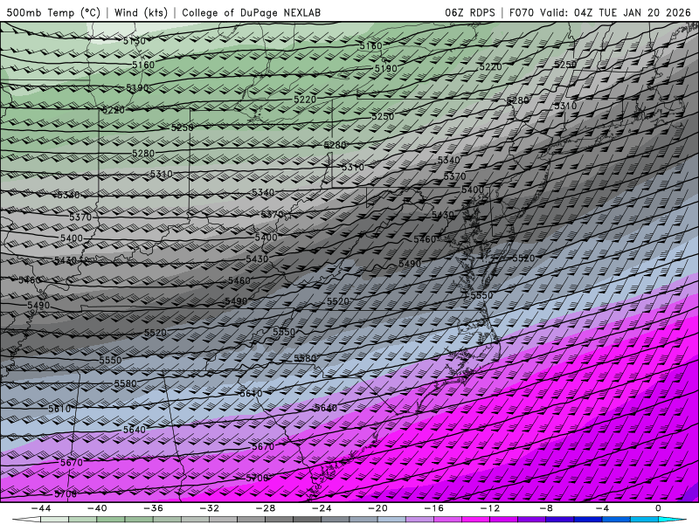The width and height of the screenshot is (699, 524).
Task: Click the -28 color scale label
Action: click(x=266, y=508)
